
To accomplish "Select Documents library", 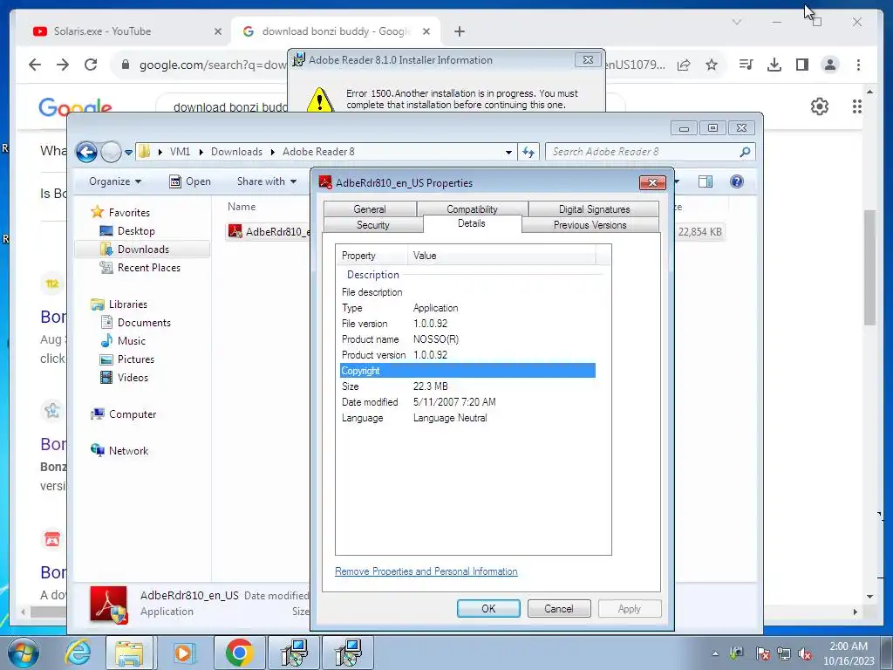I will 144,323.
